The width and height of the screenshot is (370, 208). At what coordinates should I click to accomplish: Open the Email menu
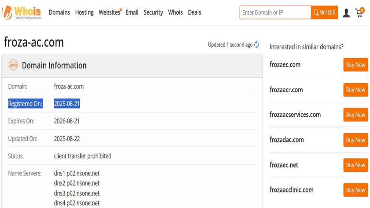132,12
